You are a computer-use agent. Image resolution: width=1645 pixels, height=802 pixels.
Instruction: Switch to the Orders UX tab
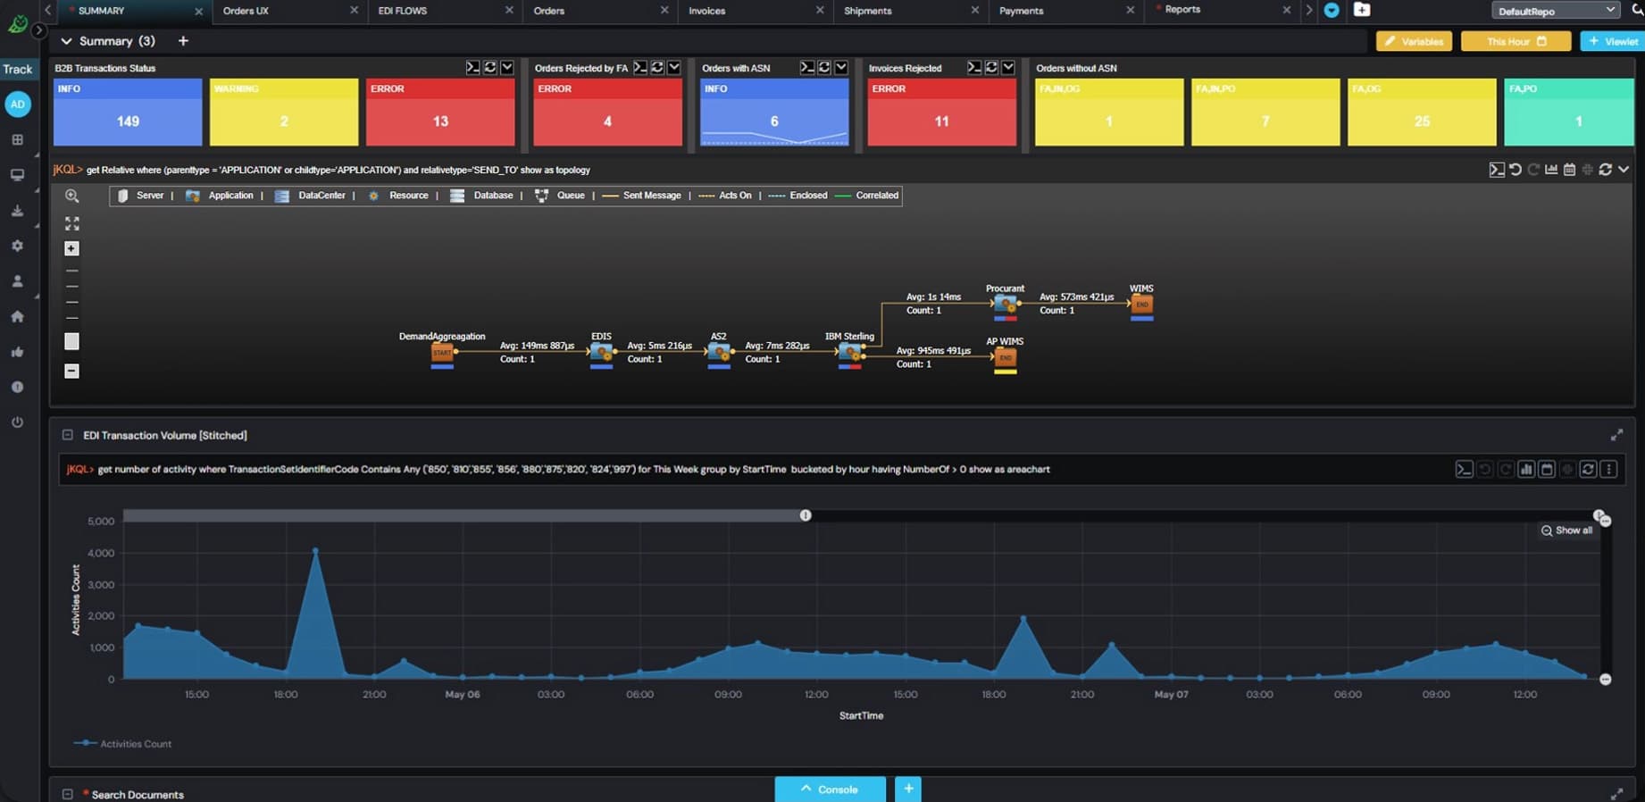(246, 11)
